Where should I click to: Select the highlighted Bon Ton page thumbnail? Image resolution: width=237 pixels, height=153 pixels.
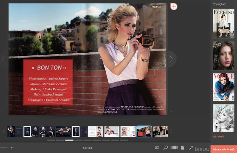coord(144,132)
